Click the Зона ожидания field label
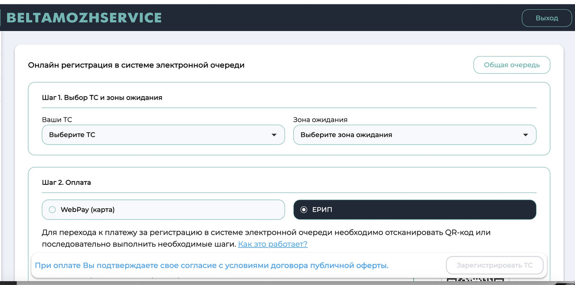Image resolution: width=575 pixels, height=285 pixels. click(x=320, y=120)
